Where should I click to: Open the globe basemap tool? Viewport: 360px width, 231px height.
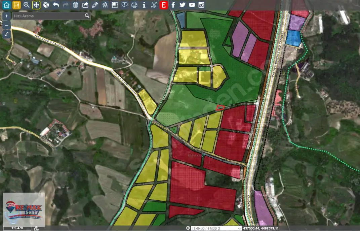(46, 5)
